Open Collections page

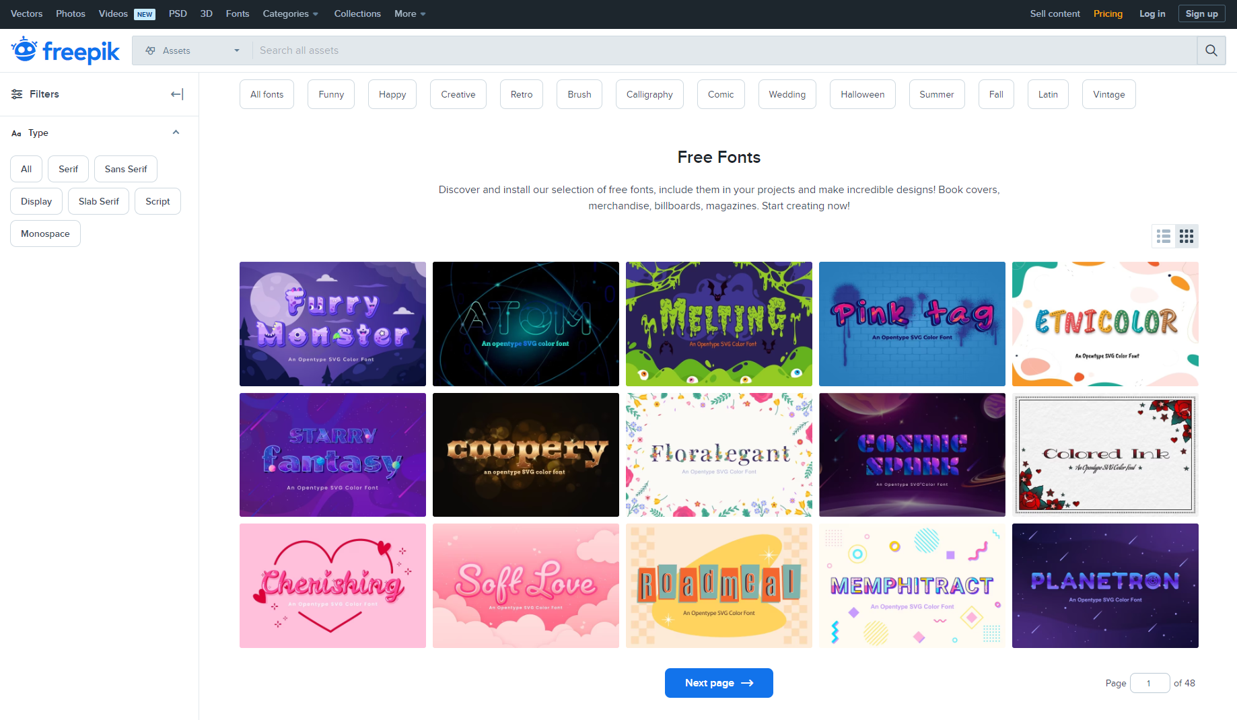tap(357, 13)
